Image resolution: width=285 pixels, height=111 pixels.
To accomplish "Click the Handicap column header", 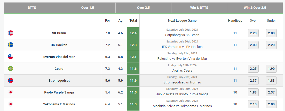I will click(235, 21).
